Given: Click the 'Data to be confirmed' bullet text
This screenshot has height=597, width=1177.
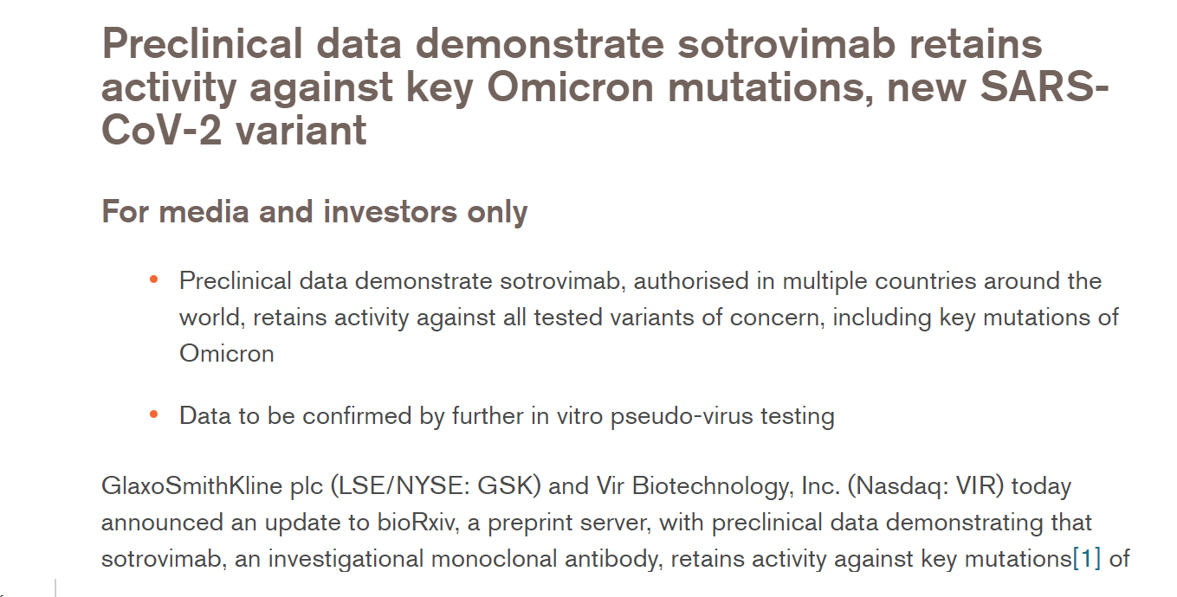Looking at the screenshot, I should coord(507,416).
